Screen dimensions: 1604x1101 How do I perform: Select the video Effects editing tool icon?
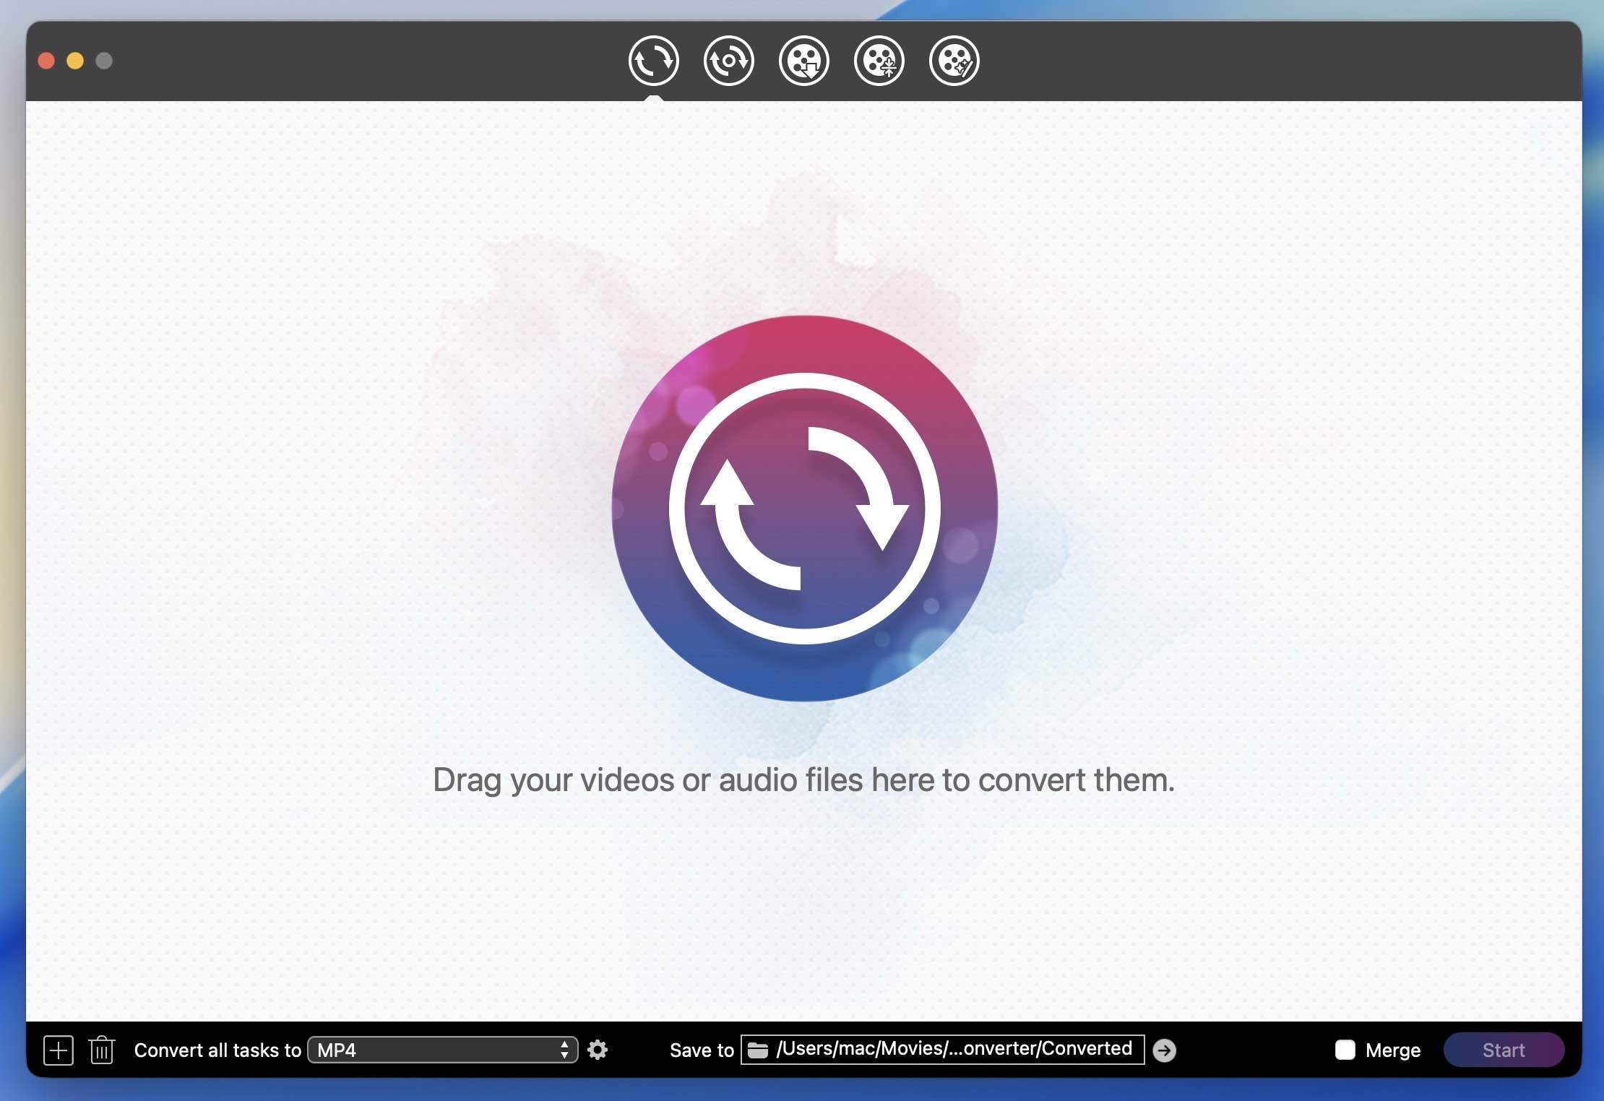point(954,61)
